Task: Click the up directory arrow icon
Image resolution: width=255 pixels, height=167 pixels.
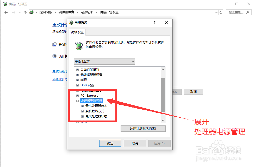Action: pyautogui.click(x=25, y=12)
